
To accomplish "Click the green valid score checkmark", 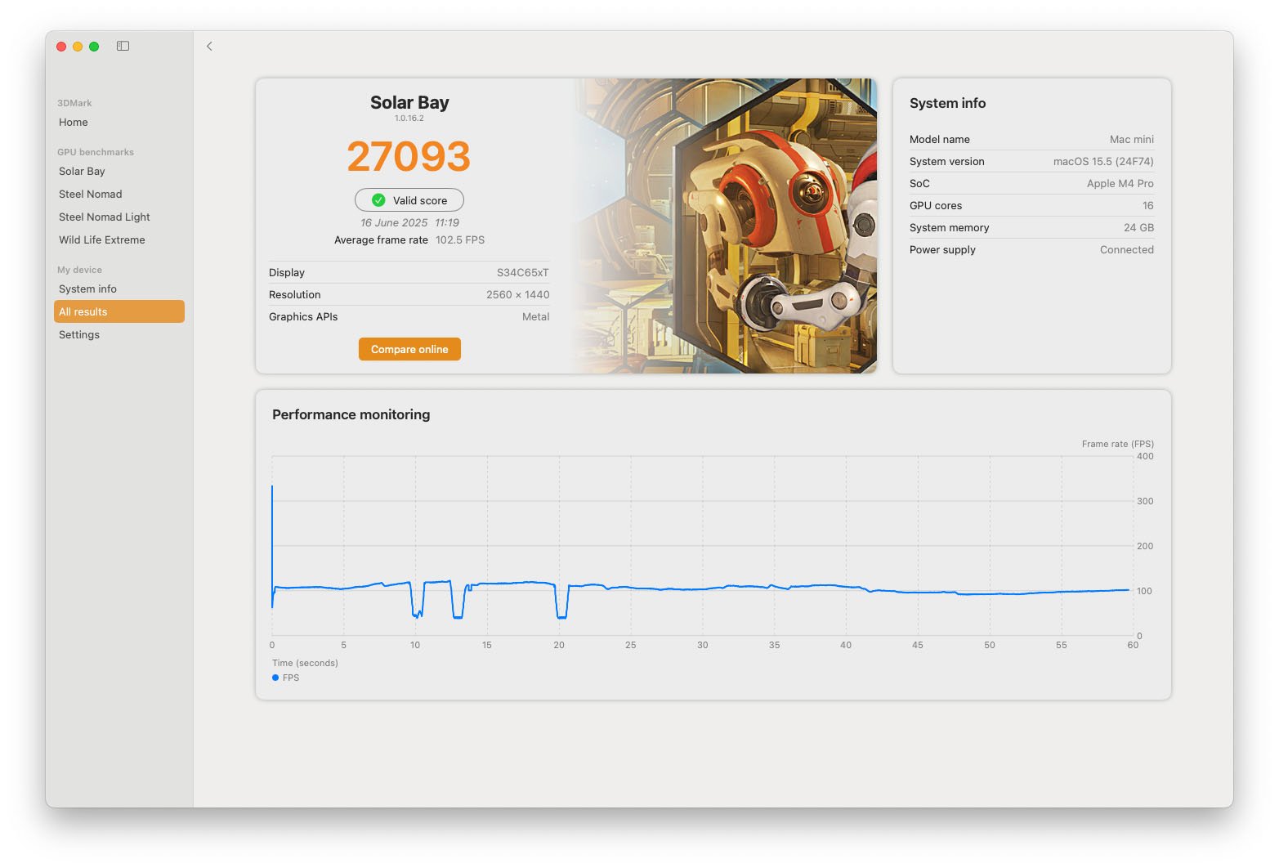I will (378, 200).
